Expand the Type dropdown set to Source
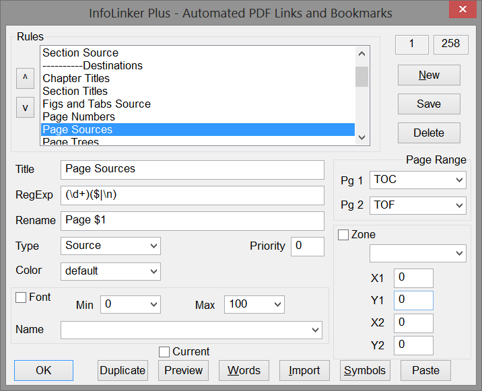Viewport: 482px width, 391px height. 110,246
